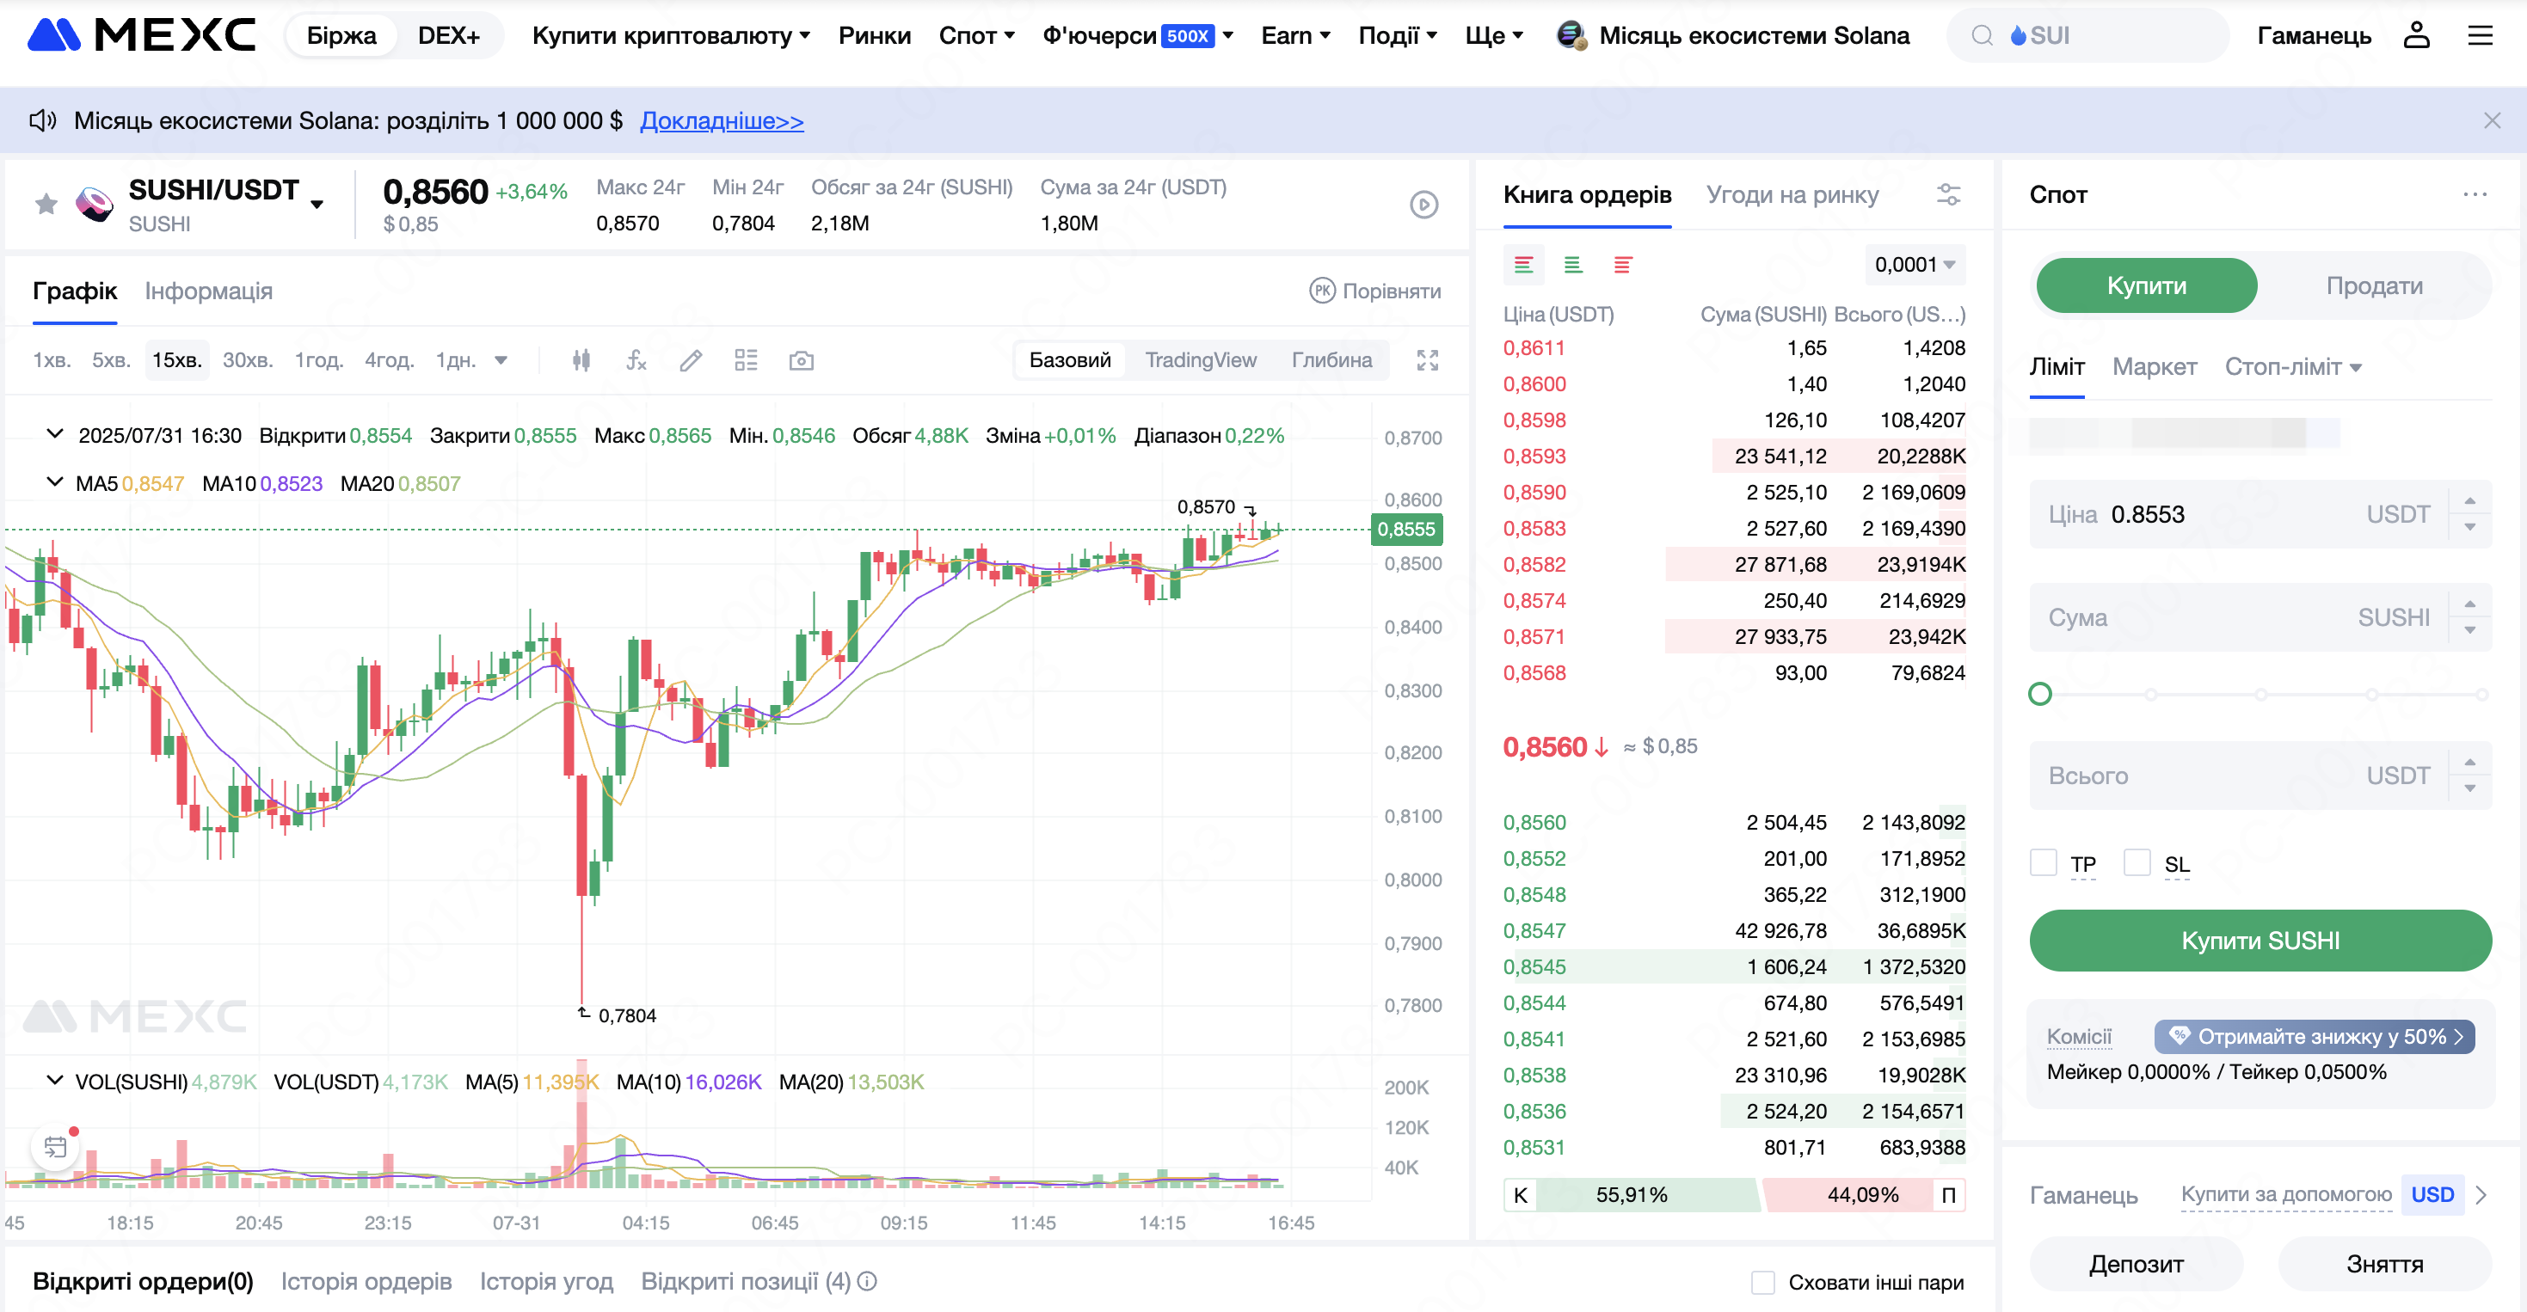Select the Market order tab
2527x1312 pixels.
[2155, 367]
